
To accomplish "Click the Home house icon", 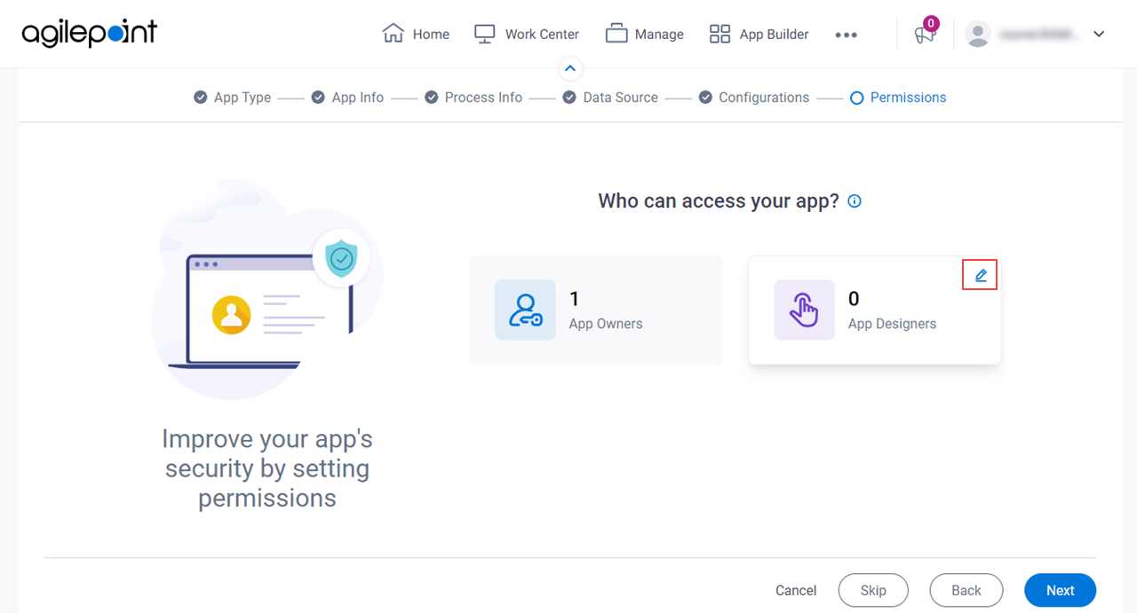I will [x=393, y=34].
